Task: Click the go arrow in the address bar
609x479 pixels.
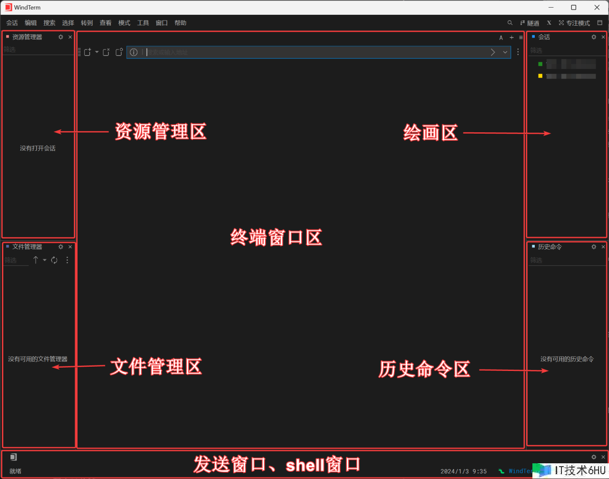Action: [493, 52]
